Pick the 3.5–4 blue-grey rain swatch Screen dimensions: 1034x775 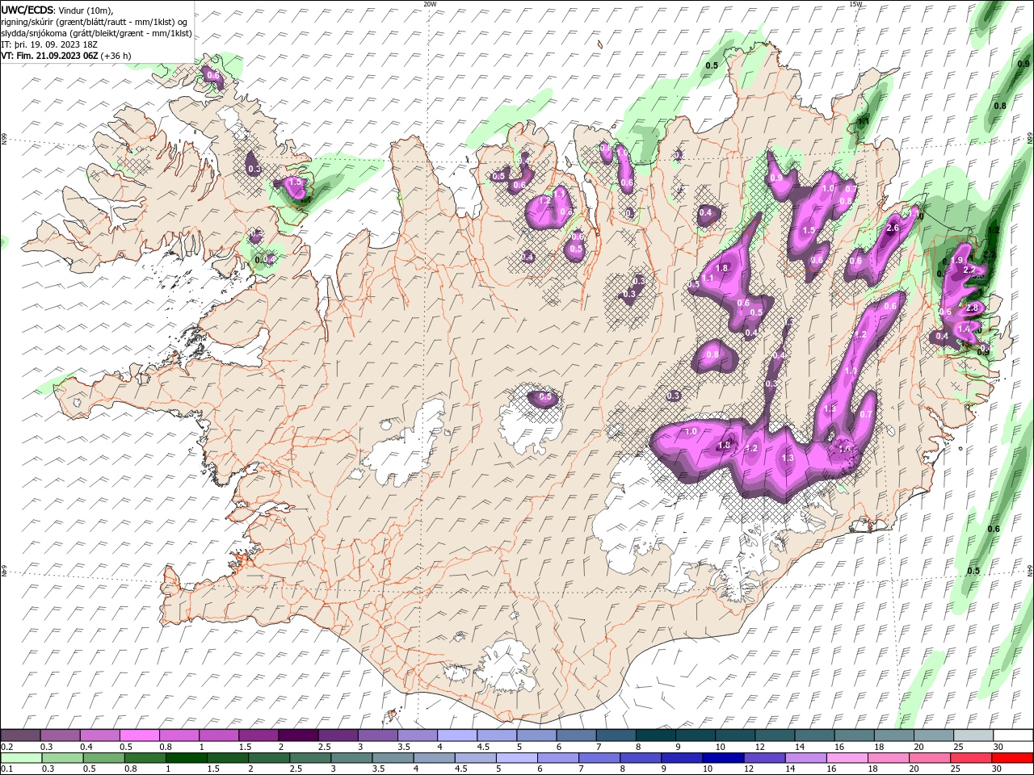pyautogui.click(x=393, y=758)
